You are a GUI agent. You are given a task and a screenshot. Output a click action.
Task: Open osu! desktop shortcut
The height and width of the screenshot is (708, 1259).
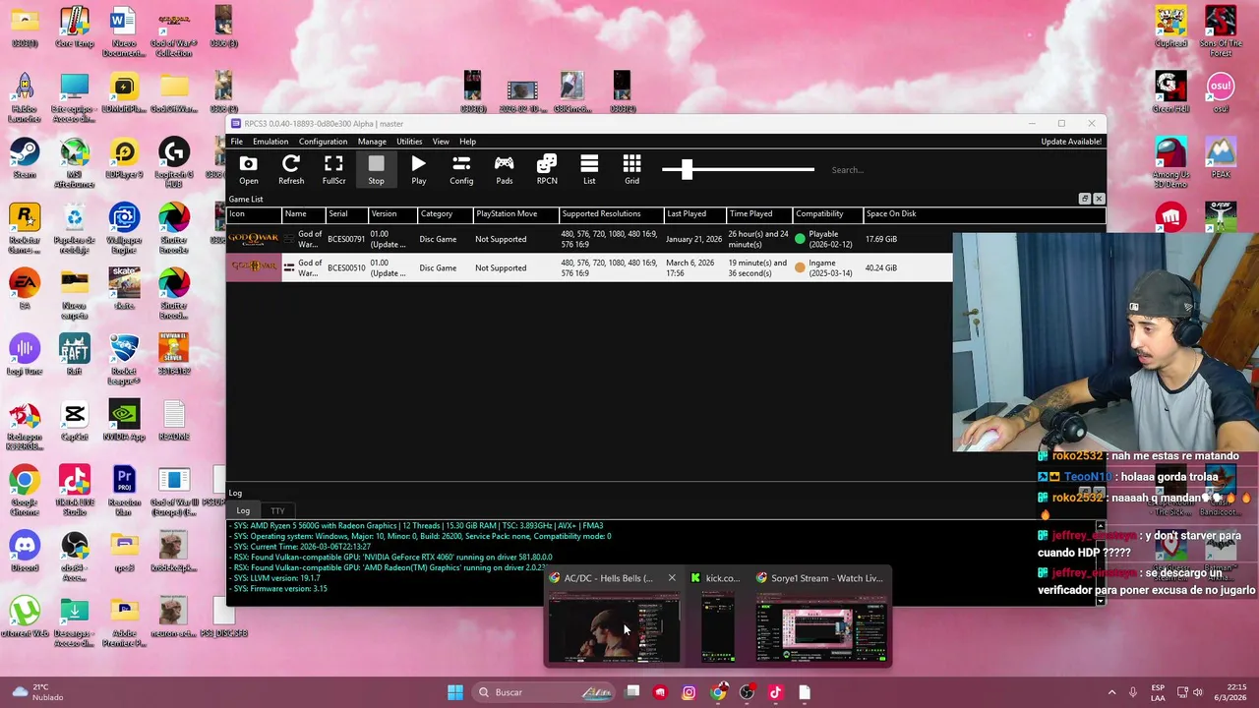(x=1221, y=92)
